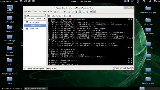Open the BGA desktop folder
160x90 pixels.
tap(10, 81)
